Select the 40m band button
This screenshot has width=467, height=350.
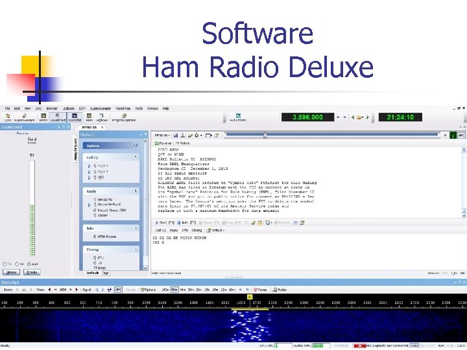[182, 290]
